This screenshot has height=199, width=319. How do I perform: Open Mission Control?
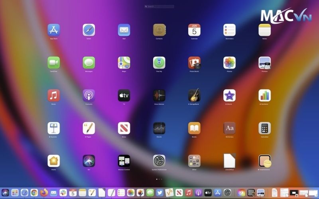(124, 161)
